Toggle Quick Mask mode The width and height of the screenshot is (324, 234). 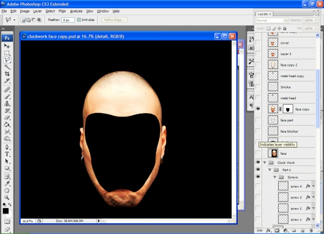tap(7, 222)
